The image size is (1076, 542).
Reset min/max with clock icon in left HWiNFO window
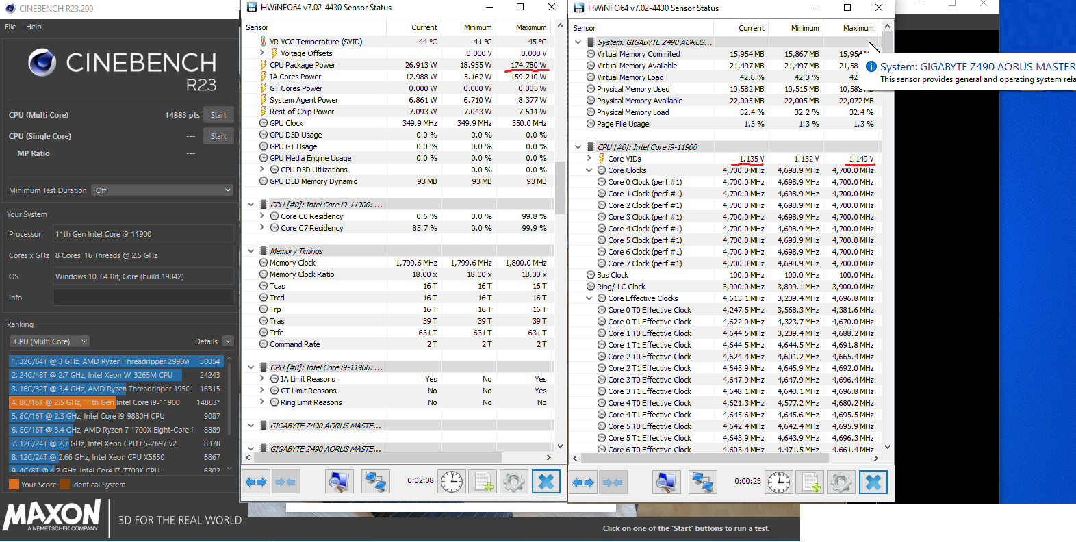click(x=452, y=482)
